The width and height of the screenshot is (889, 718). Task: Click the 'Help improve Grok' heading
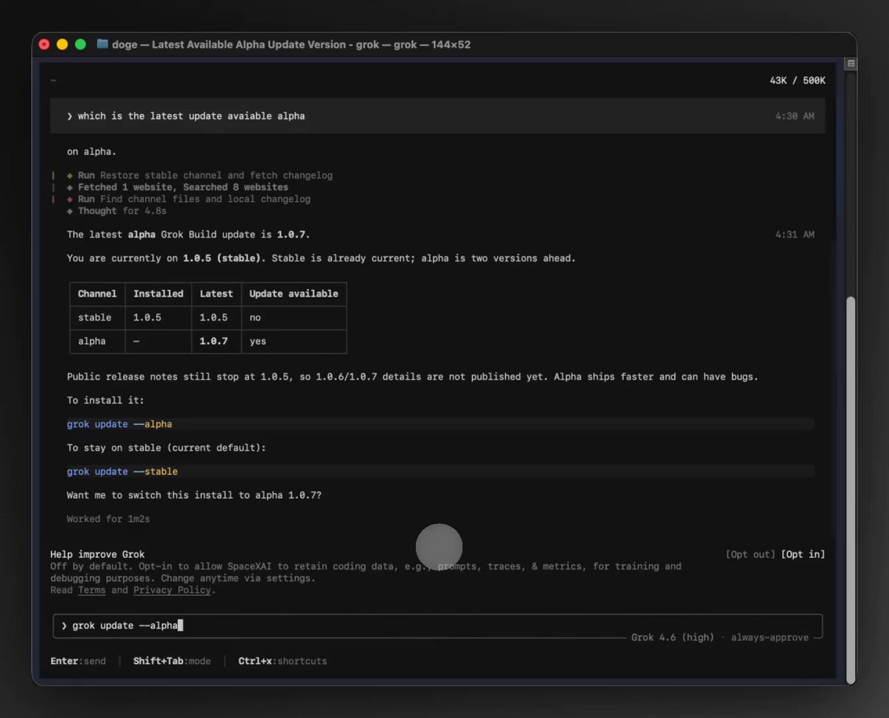coord(98,554)
